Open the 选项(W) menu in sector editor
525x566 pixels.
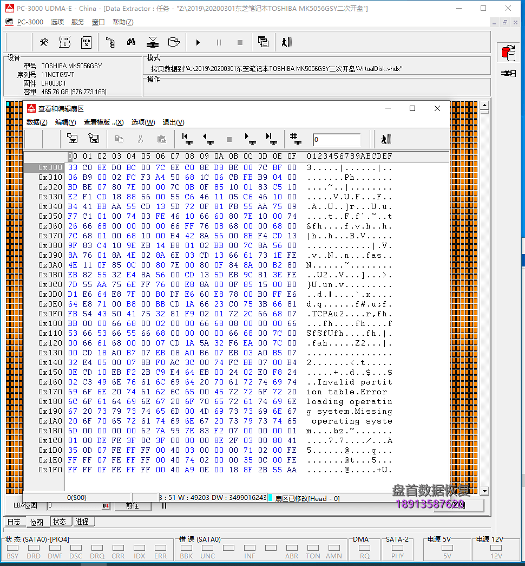[x=143, y=122]
